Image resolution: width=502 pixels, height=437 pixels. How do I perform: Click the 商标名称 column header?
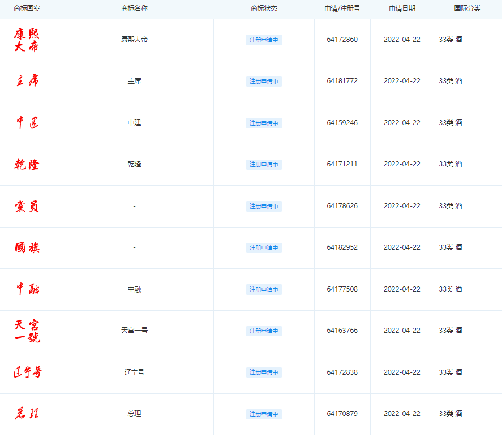pos(134,8)
